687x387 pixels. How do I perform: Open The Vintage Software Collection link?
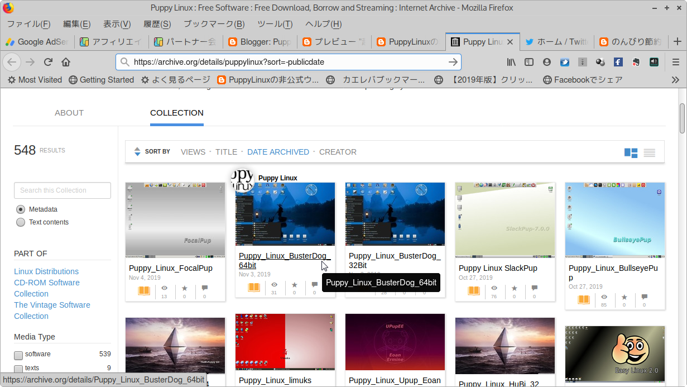[52, 310]
